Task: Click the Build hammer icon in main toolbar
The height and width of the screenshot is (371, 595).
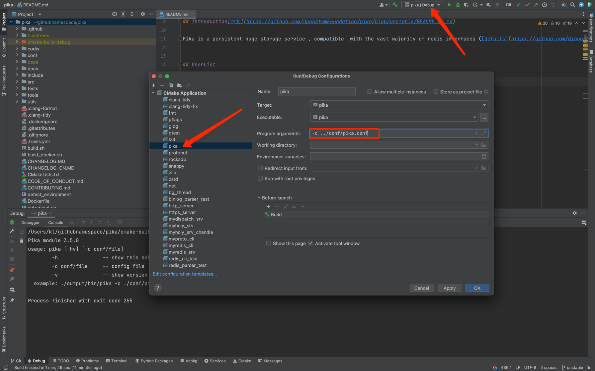Action: click(395, 5)
